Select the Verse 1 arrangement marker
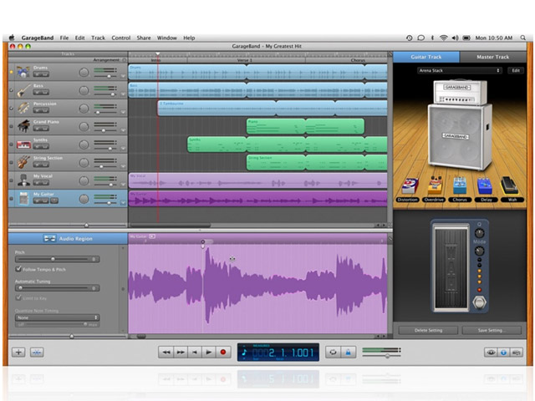The height and width of the screenshot is (401, 535). 246,60
